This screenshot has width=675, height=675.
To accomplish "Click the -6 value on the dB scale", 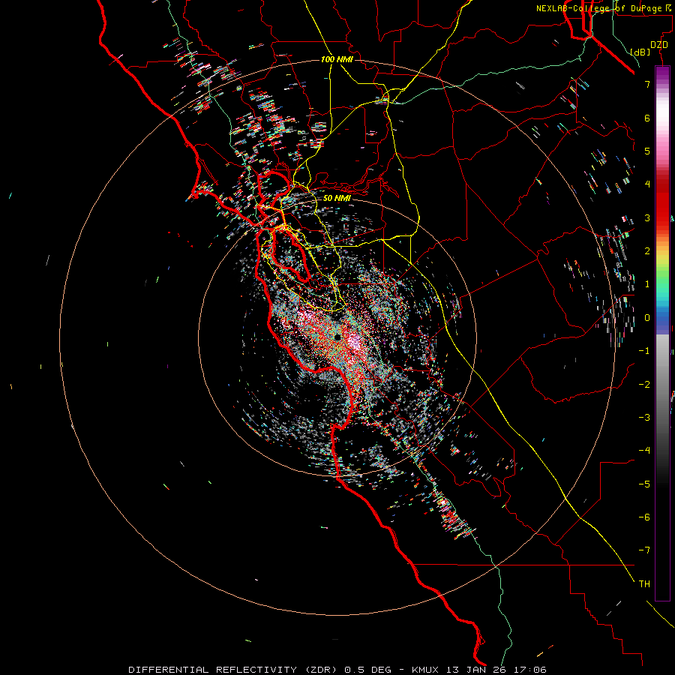I will 644,517.
